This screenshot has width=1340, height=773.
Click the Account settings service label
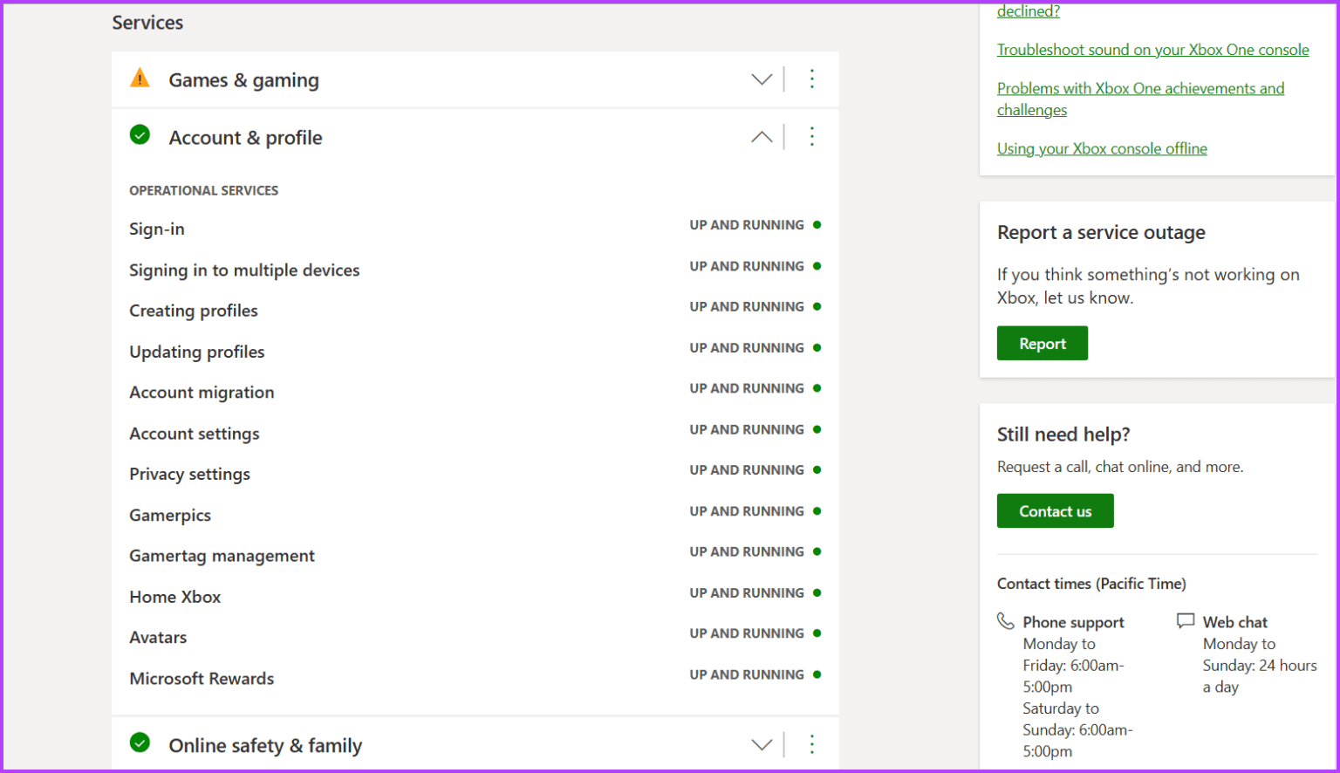pos(195,434)
